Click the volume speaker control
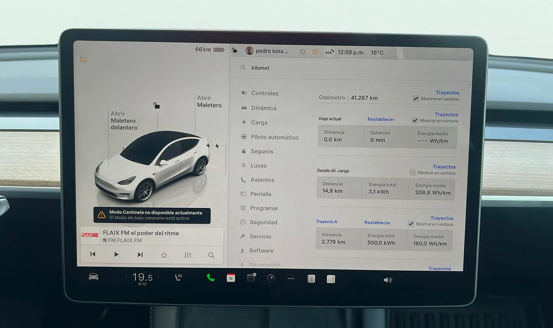 [387, 280]
